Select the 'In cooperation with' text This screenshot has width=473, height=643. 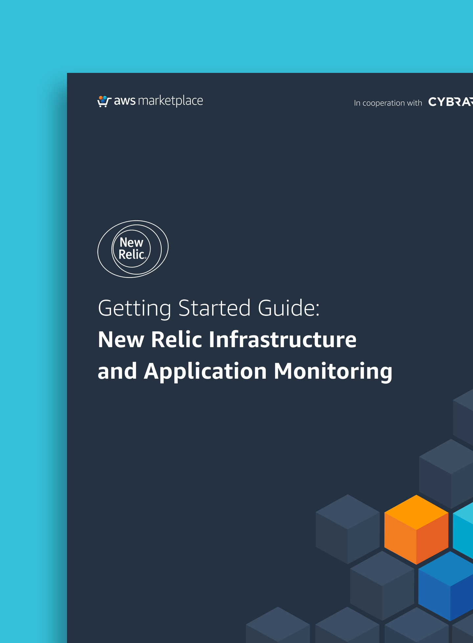(x=388, y=103)
